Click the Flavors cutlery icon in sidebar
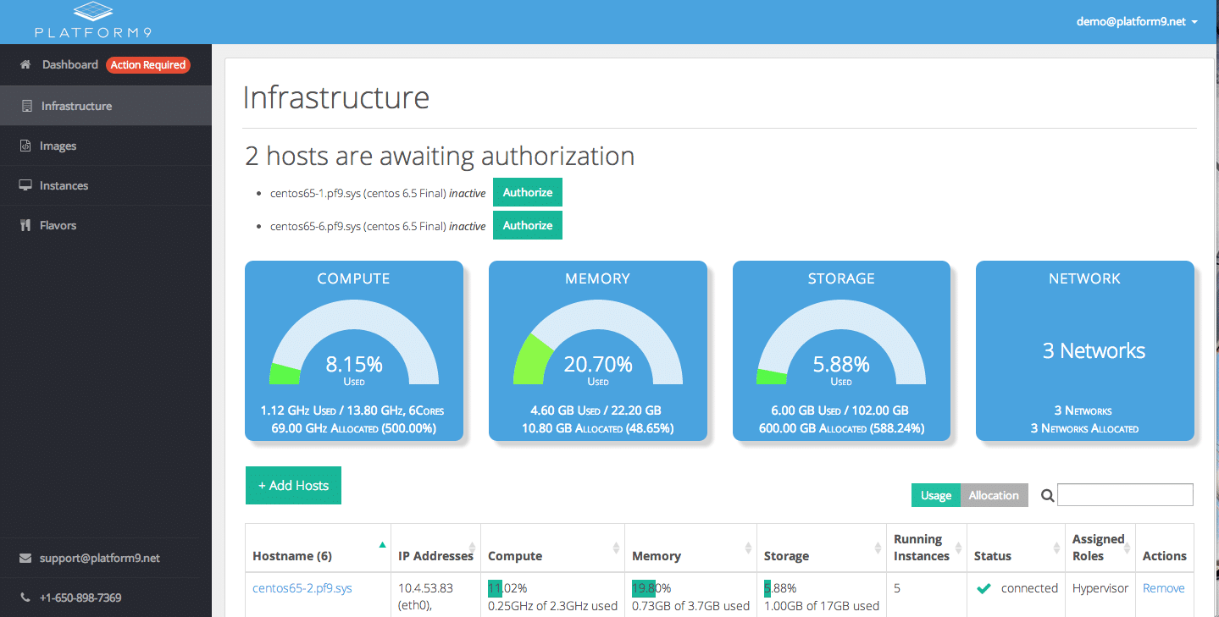Image resolution: width=1219 pixels, height=617 pixels. 25,225
